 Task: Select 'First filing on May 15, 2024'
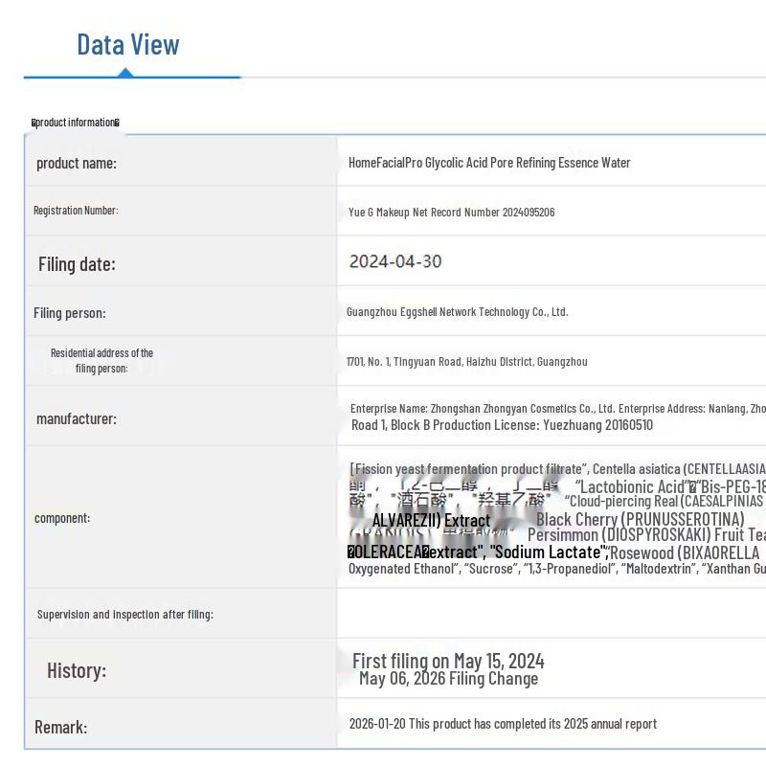[448, 661]
